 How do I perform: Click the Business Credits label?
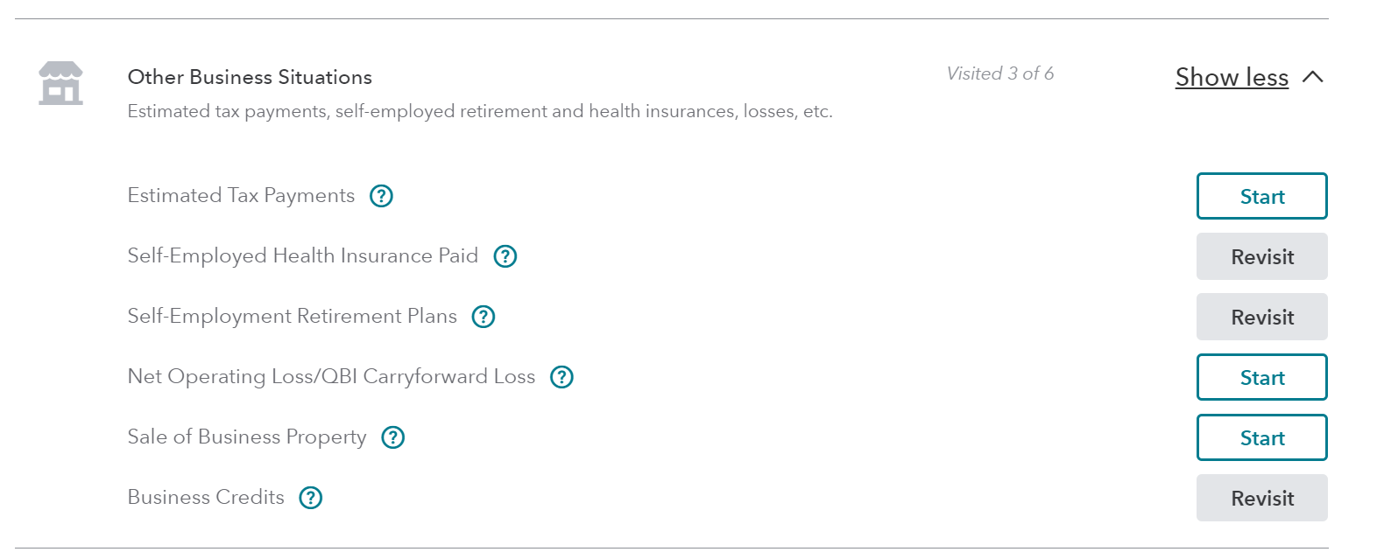(206, 498)
